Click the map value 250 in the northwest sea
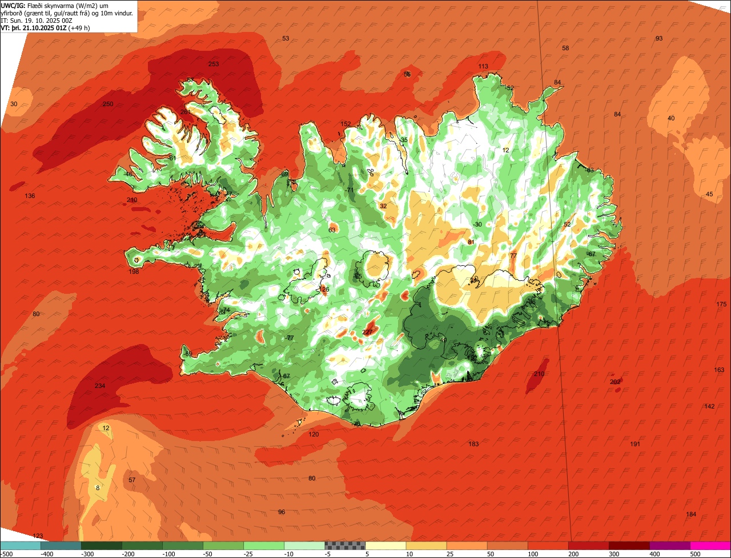Image resolution: width=731 pixels, height=558 pixels. (x=108, y=104)
